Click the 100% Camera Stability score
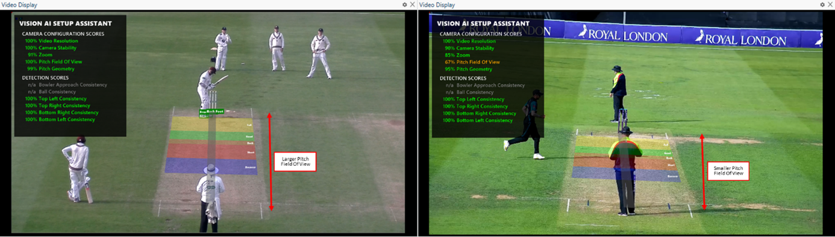Viewport: 835px width, 237px height. 51,48
